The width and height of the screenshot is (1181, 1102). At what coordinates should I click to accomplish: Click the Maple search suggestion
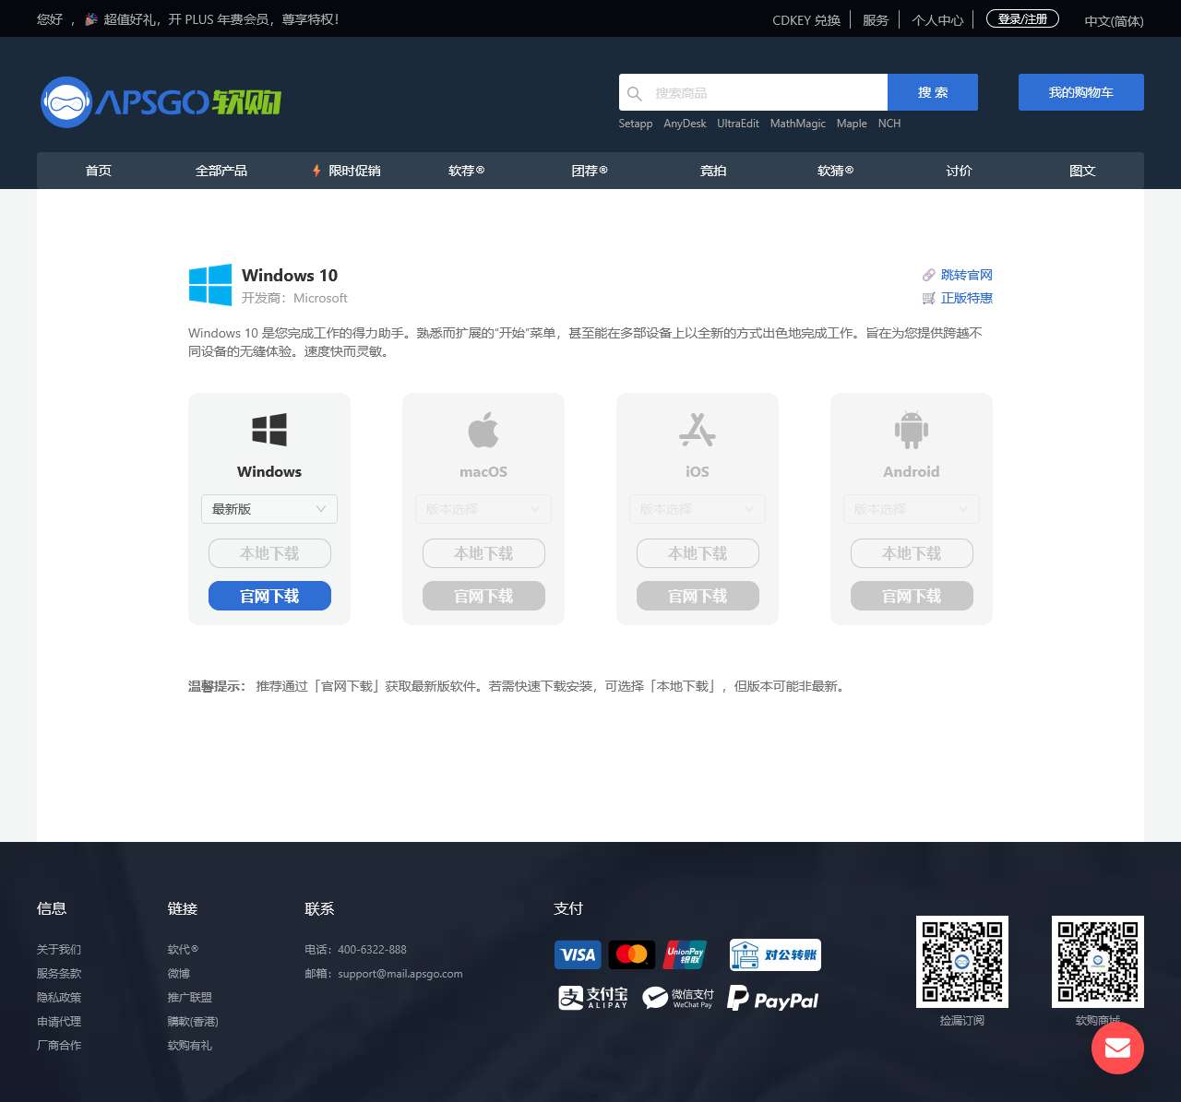pos(852,124)
